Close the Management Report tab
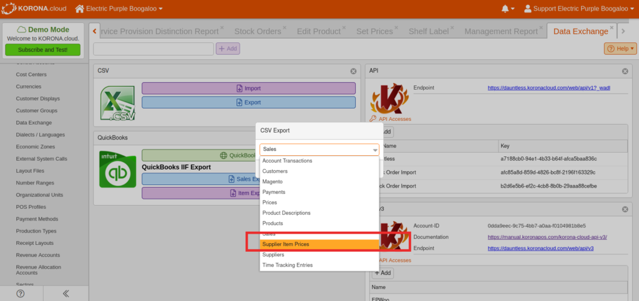This screenshot has height=301, width=639. tap(541, 27)
